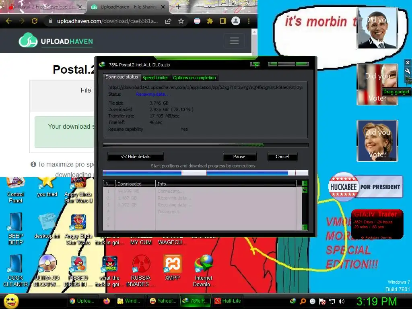Screen dimensions: 412x309
Task: Click the 3:19 PM taskbar clock
Action: click(377, 301)
